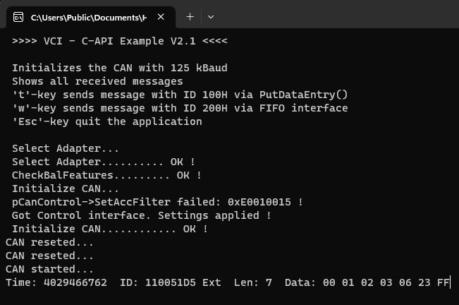Click the Time value 4029466762
This screenshot has height=305, width=459.
click(x=75, y=282)
